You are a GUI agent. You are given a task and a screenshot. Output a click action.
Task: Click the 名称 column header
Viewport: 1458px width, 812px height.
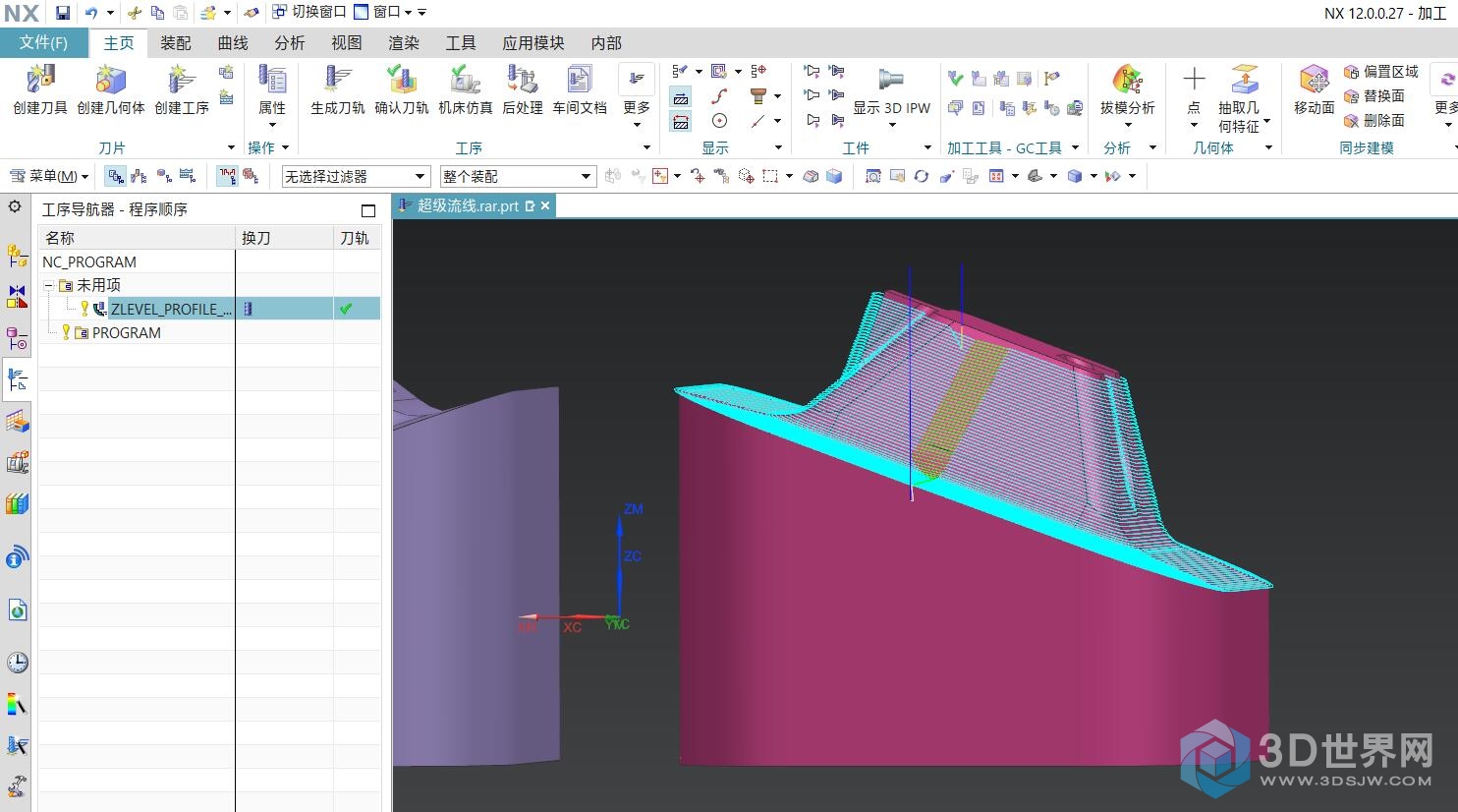pyautogui.click(x=138, y=238)
